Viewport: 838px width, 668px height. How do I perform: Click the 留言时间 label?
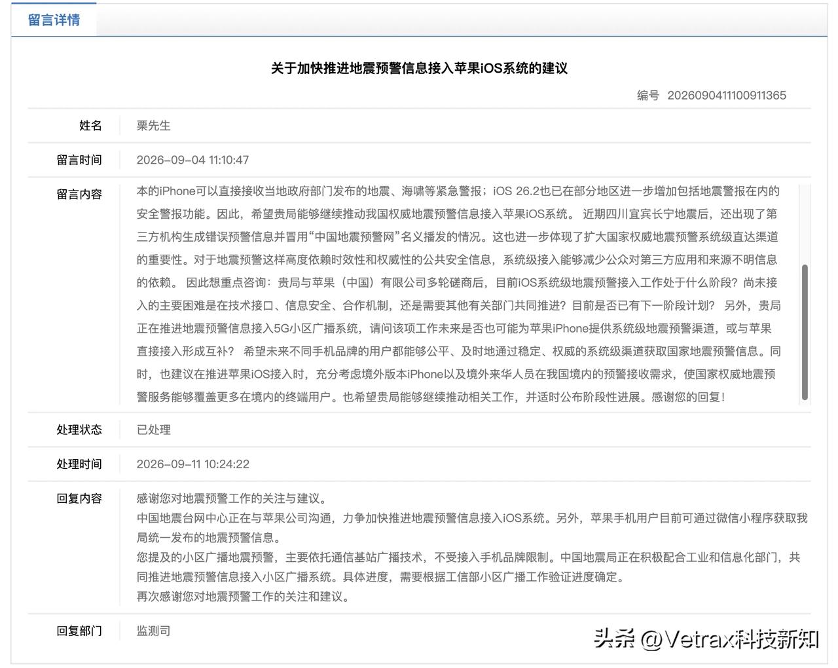(79, 160)
